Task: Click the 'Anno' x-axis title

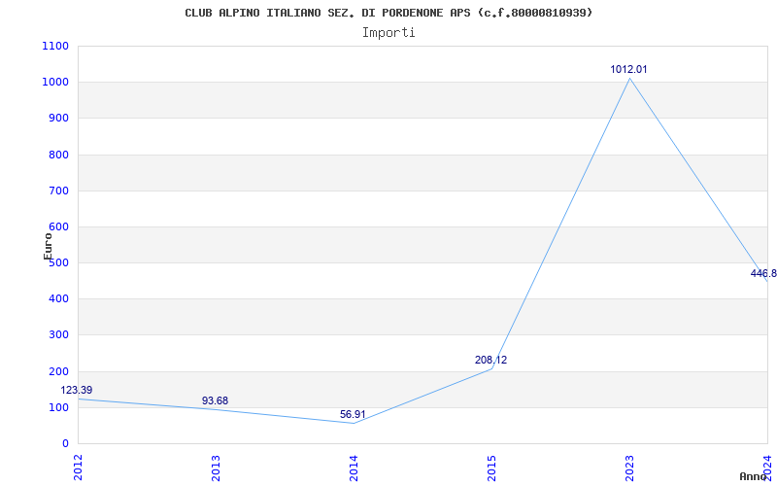Action: tap(753, 476)
